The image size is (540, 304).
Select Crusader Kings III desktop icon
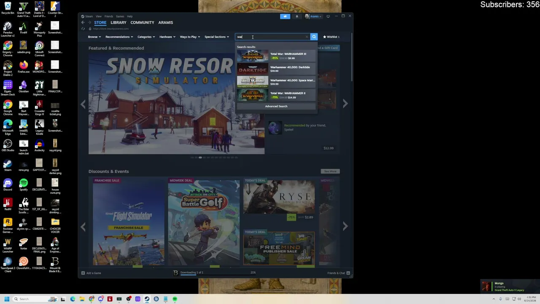point(39,108)
